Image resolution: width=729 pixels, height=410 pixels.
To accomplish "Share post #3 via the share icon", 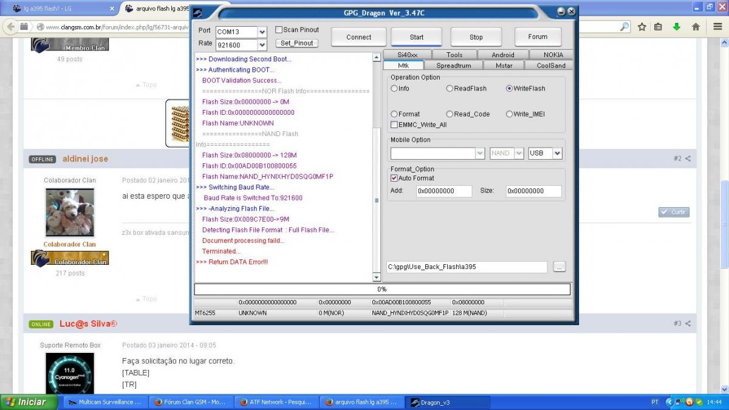I will [x=688, y=323].
